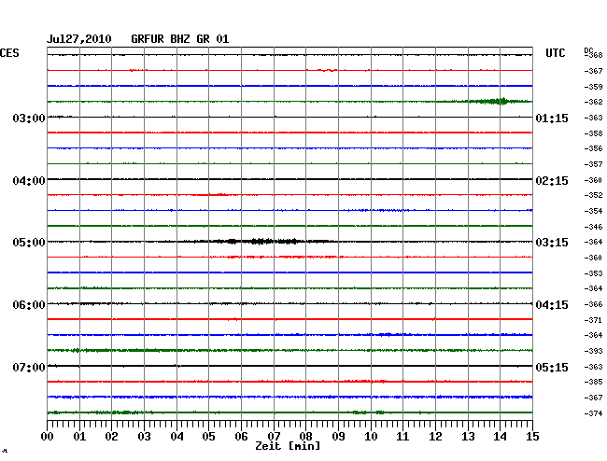Click black trace event on 05:00 row
Screen dimensions: 607x461
263,242
